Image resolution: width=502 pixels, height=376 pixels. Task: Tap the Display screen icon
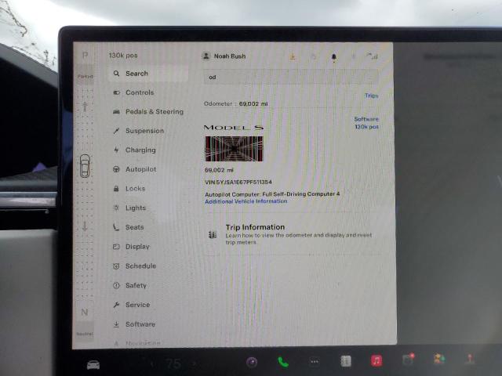(x=116, y=247)
